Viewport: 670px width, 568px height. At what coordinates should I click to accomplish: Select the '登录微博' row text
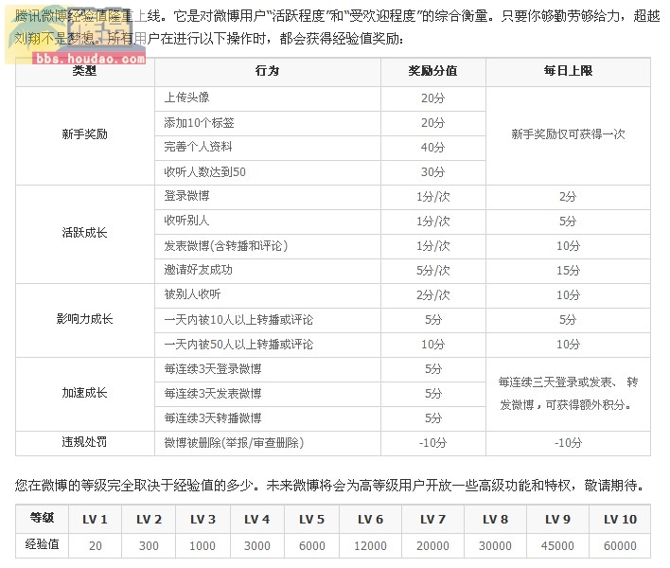tap(186, 196)
